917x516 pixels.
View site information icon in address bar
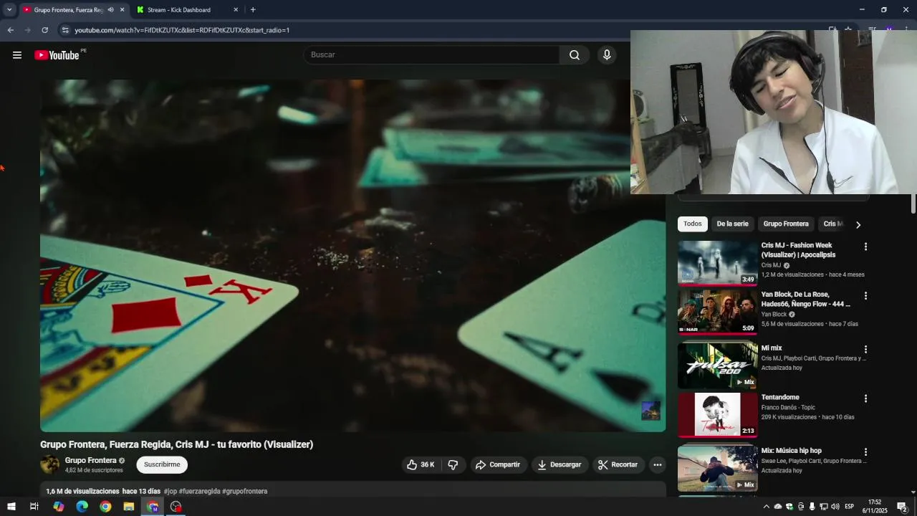(65, 30)
